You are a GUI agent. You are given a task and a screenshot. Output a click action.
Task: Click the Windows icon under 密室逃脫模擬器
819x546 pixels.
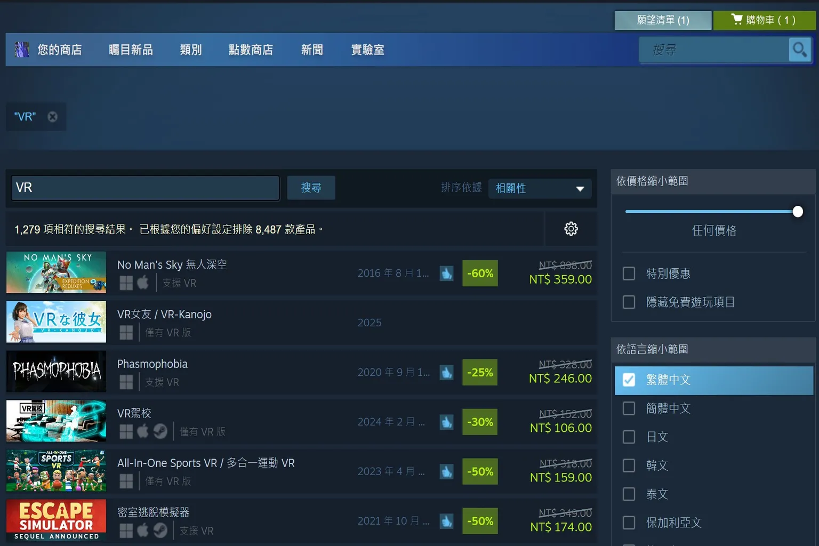tap(126, 531)
